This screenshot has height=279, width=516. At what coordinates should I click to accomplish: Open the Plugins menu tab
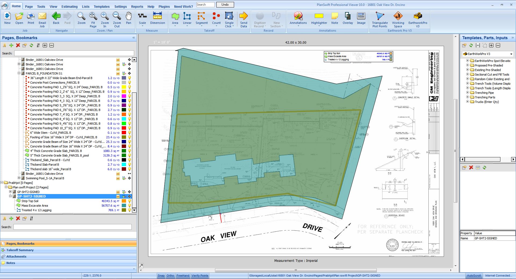tap(164, 6)
